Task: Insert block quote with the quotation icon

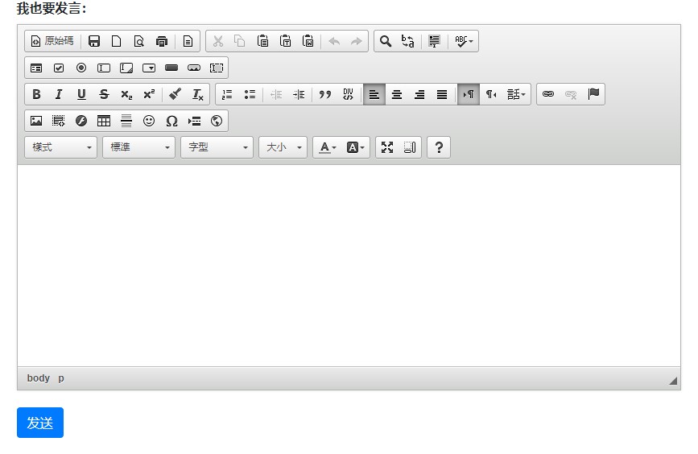Action: [325, 94]
